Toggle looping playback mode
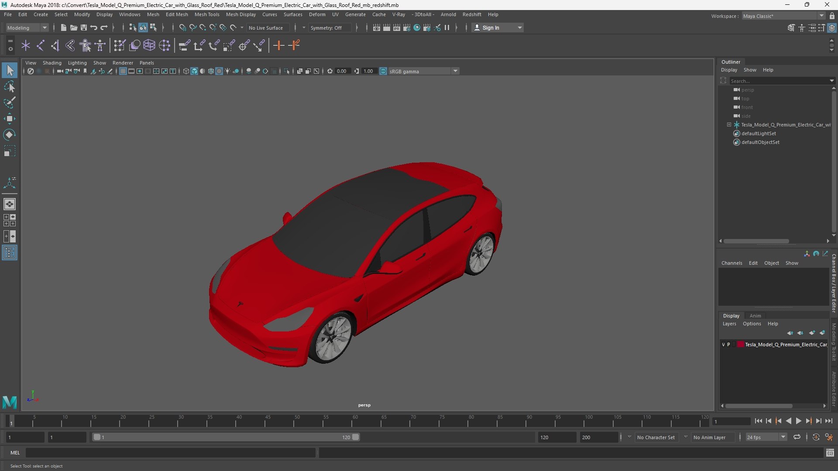838x471 pixels. pos(797,437)
